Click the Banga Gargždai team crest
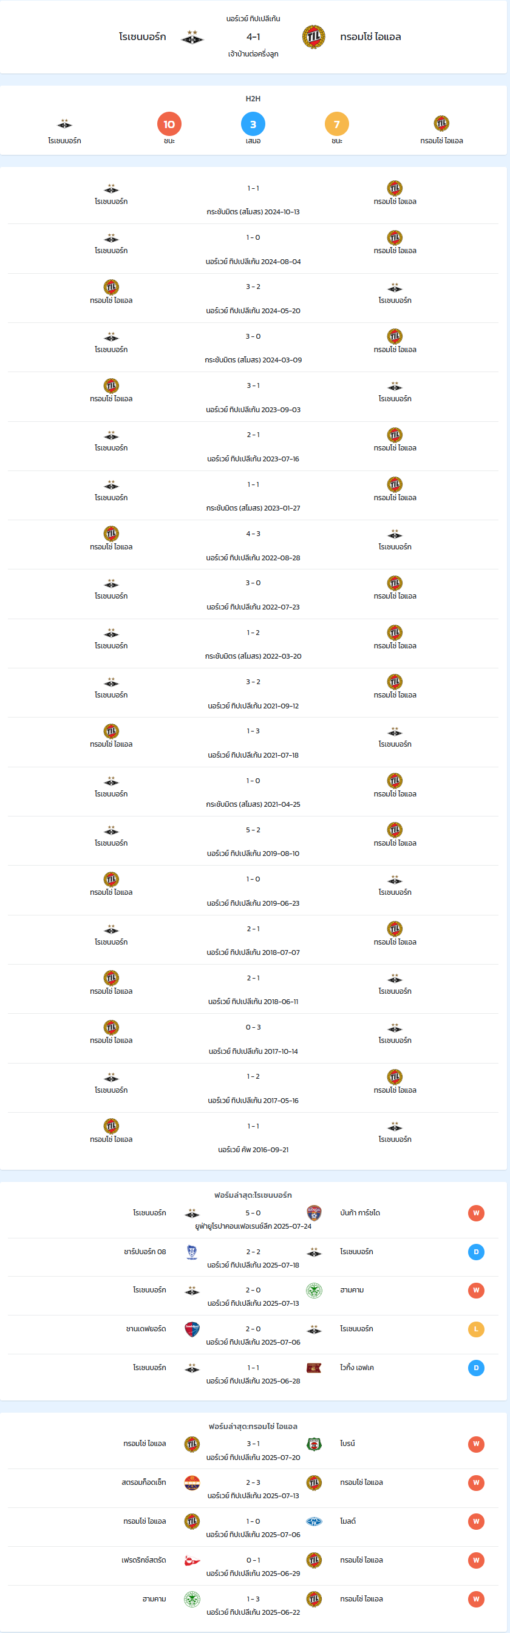The height and width of the screenshot is (1633, 510). point(314,1213)
